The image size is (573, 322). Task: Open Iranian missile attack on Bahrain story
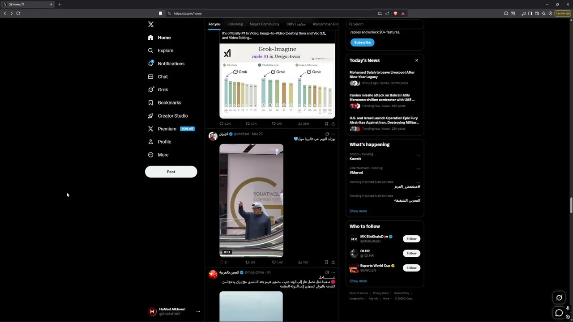[x=385, y=100]
